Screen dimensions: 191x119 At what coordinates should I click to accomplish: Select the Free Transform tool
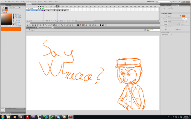pyautogui.click(x=33, y=25)
